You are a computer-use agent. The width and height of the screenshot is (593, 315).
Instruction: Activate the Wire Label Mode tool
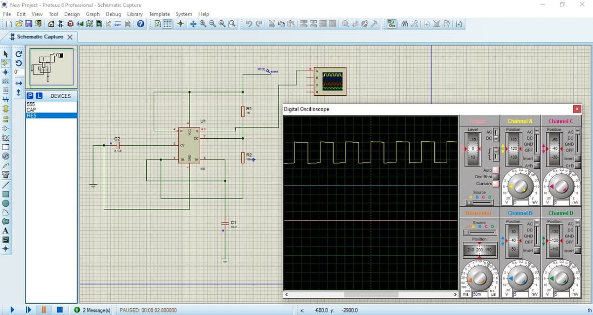[6, 80]
